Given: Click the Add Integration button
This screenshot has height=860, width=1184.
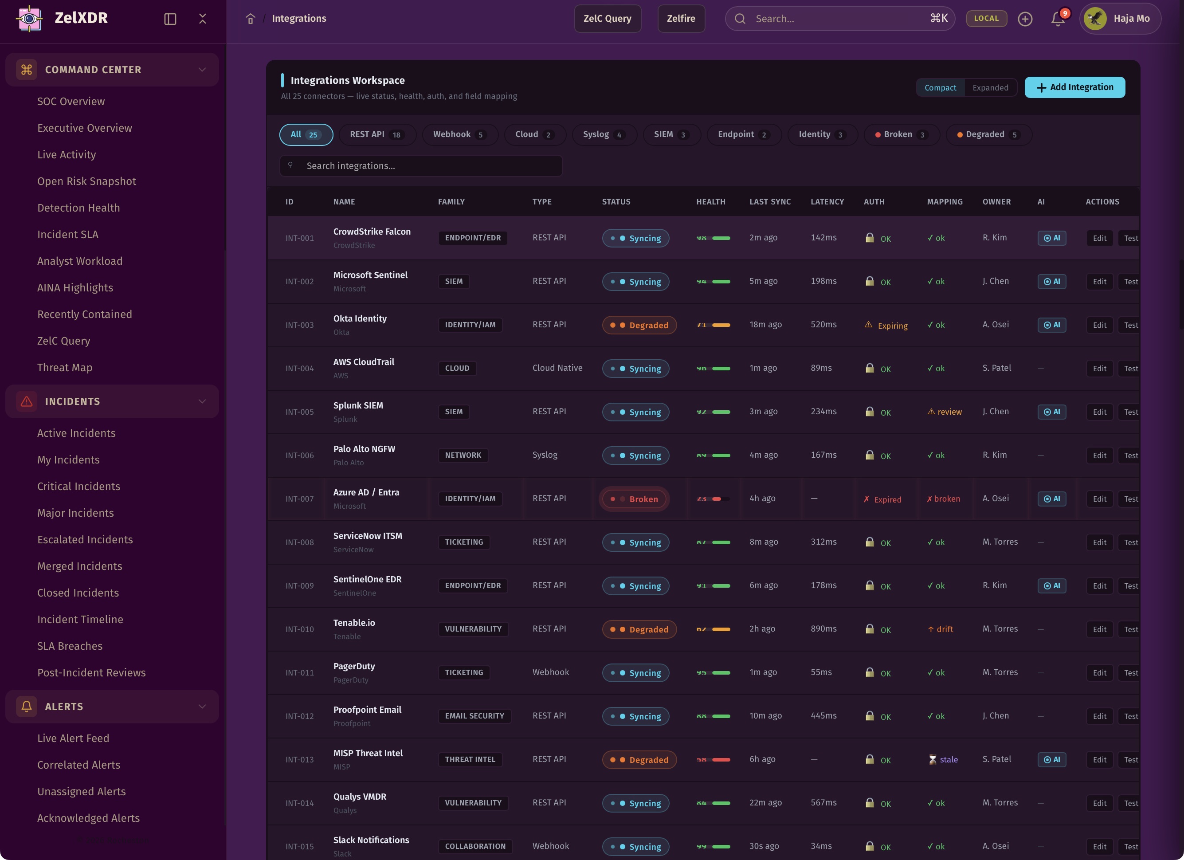Looking at the screenshot, I should click(x=1074, y=87).
